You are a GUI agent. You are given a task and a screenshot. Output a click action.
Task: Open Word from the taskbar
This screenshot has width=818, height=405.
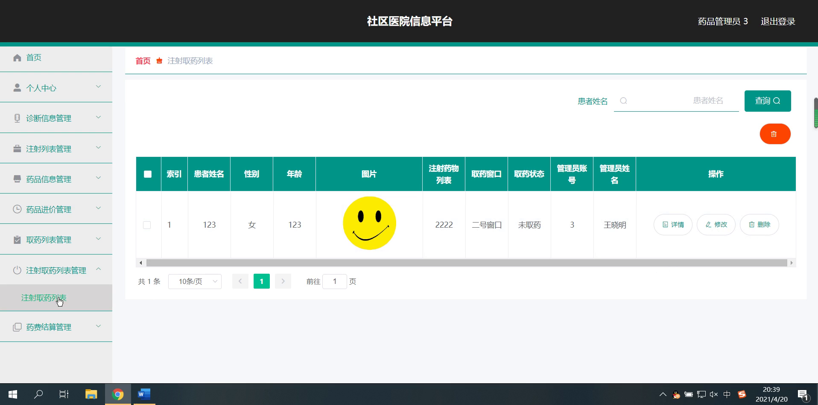(144, 394)
